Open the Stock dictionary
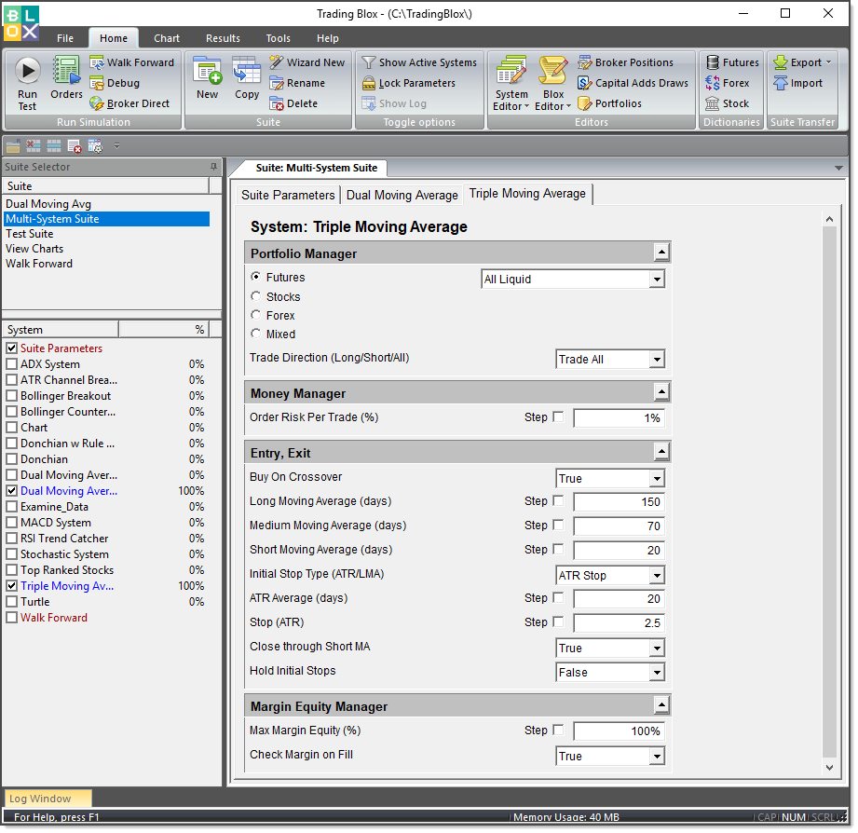The height and width of the screenshot is (833, 858). (727, 103)
